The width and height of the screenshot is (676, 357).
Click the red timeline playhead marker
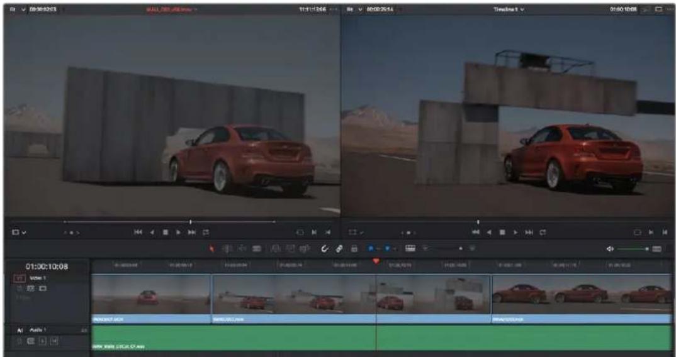[x=376, y=261]
